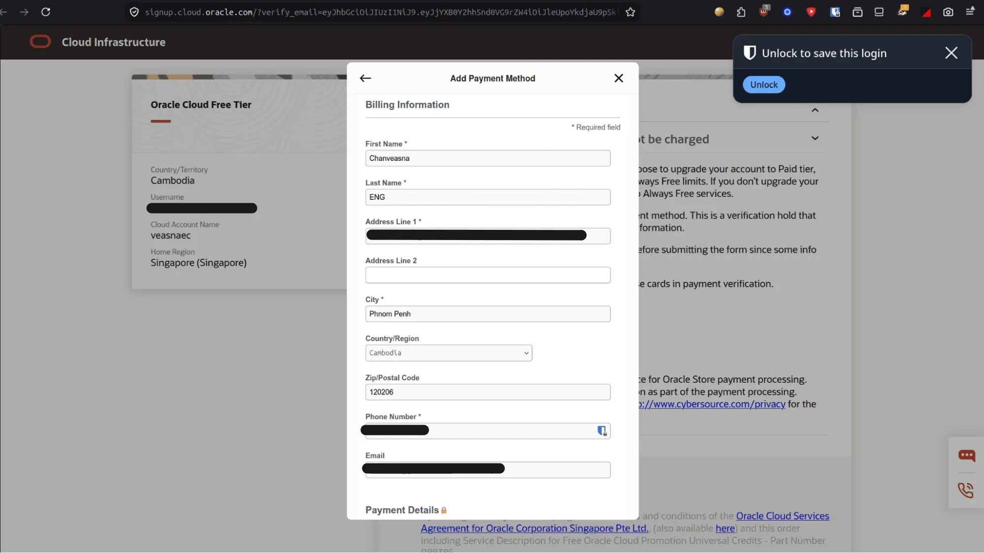This screenshot has height=553, width=984.
Task: Go back in Add Payment Method dialog
Action: (x=365, y=78)
